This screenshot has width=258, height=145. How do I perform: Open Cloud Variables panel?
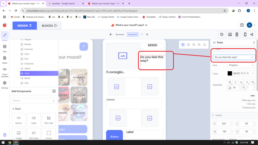[x=4, y=69]
